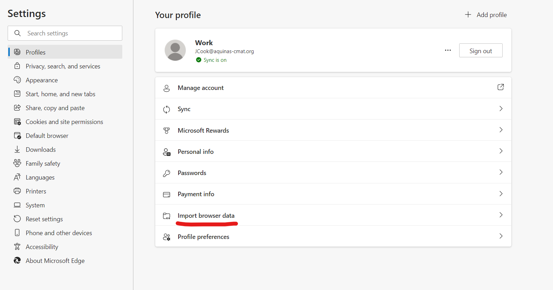Click the Cookies and site permissions icon
This screenshot has width=553, height=290.
17,122
